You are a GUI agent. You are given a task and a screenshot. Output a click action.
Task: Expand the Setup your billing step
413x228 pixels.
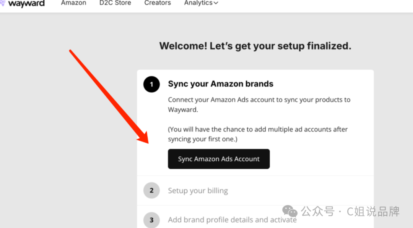[198, 191]
